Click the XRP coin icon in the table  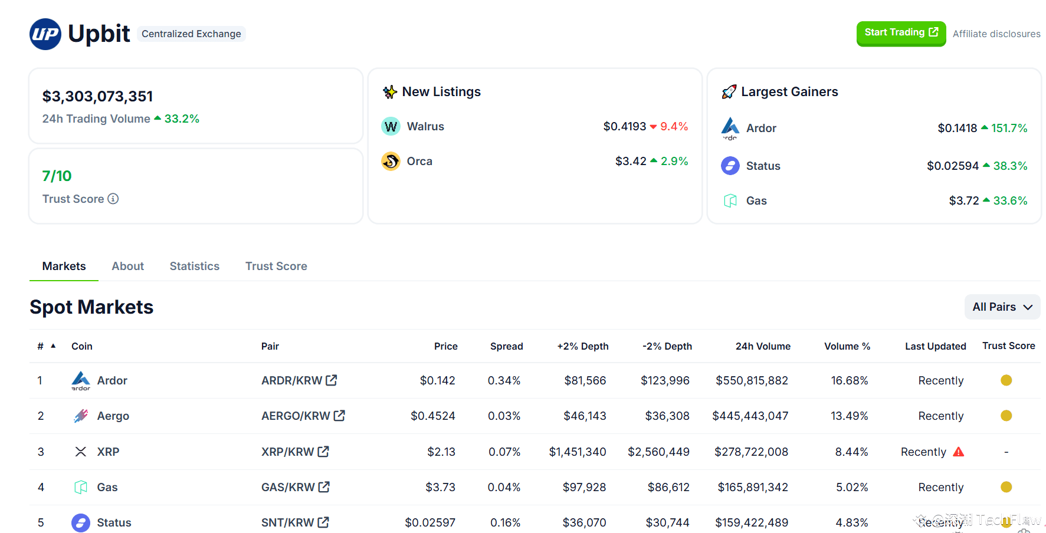81,452
